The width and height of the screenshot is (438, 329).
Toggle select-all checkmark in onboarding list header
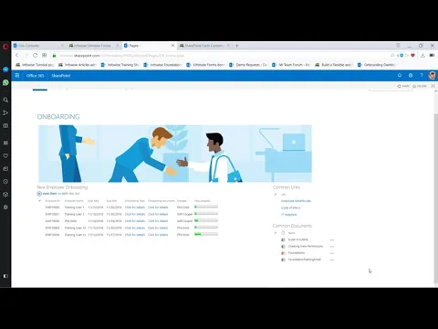(39, 201)
